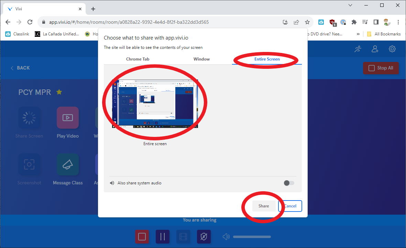This screenshot has width=406, height=248.
Task: Pause the screen share
Action: click(x=163, y=237)
